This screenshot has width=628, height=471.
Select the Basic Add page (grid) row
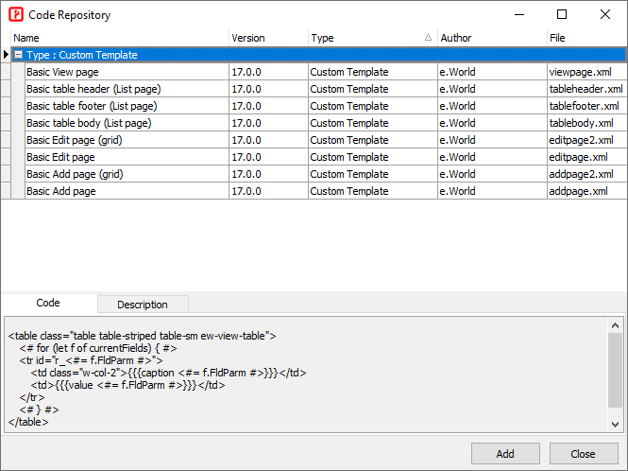pyautogui.click(x=74, y=174)
